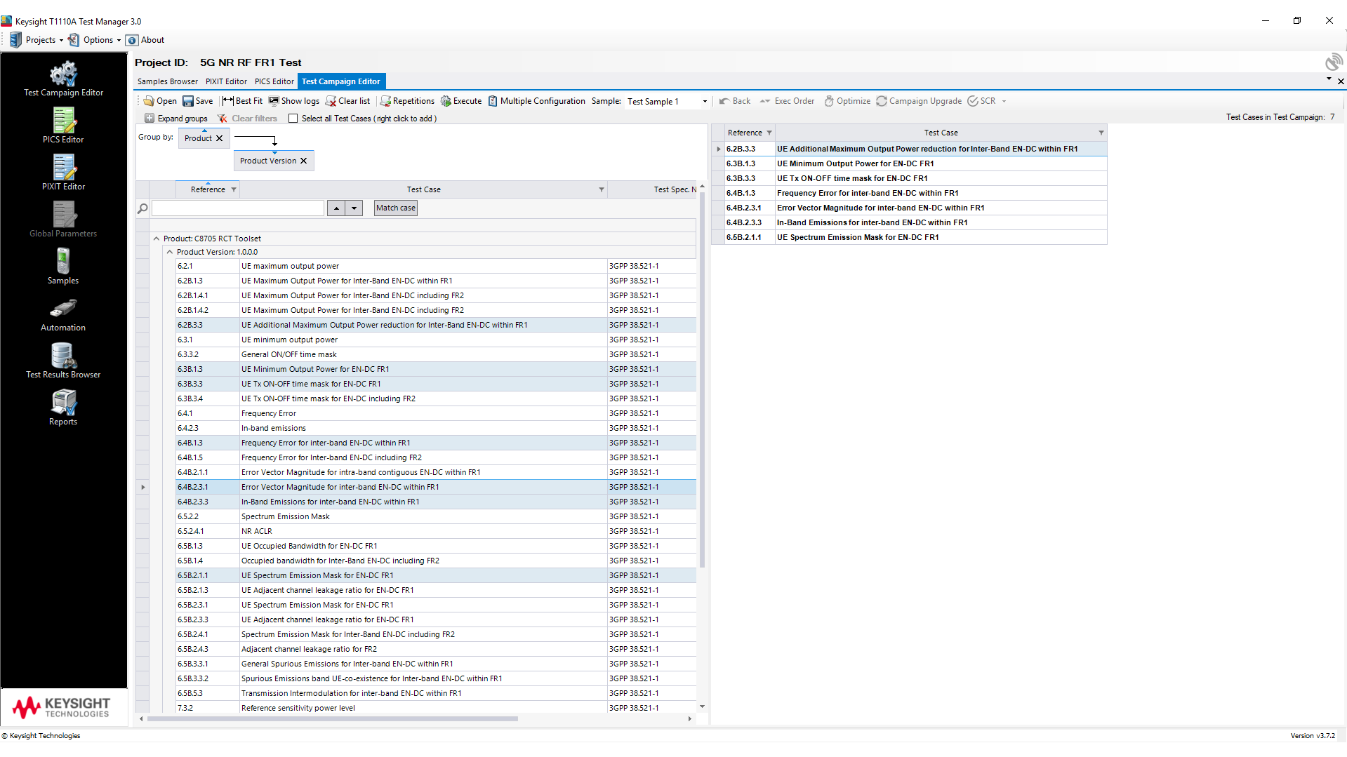Close the editor panel with the X
The image size is (1347, 757).
point(1341,81)
